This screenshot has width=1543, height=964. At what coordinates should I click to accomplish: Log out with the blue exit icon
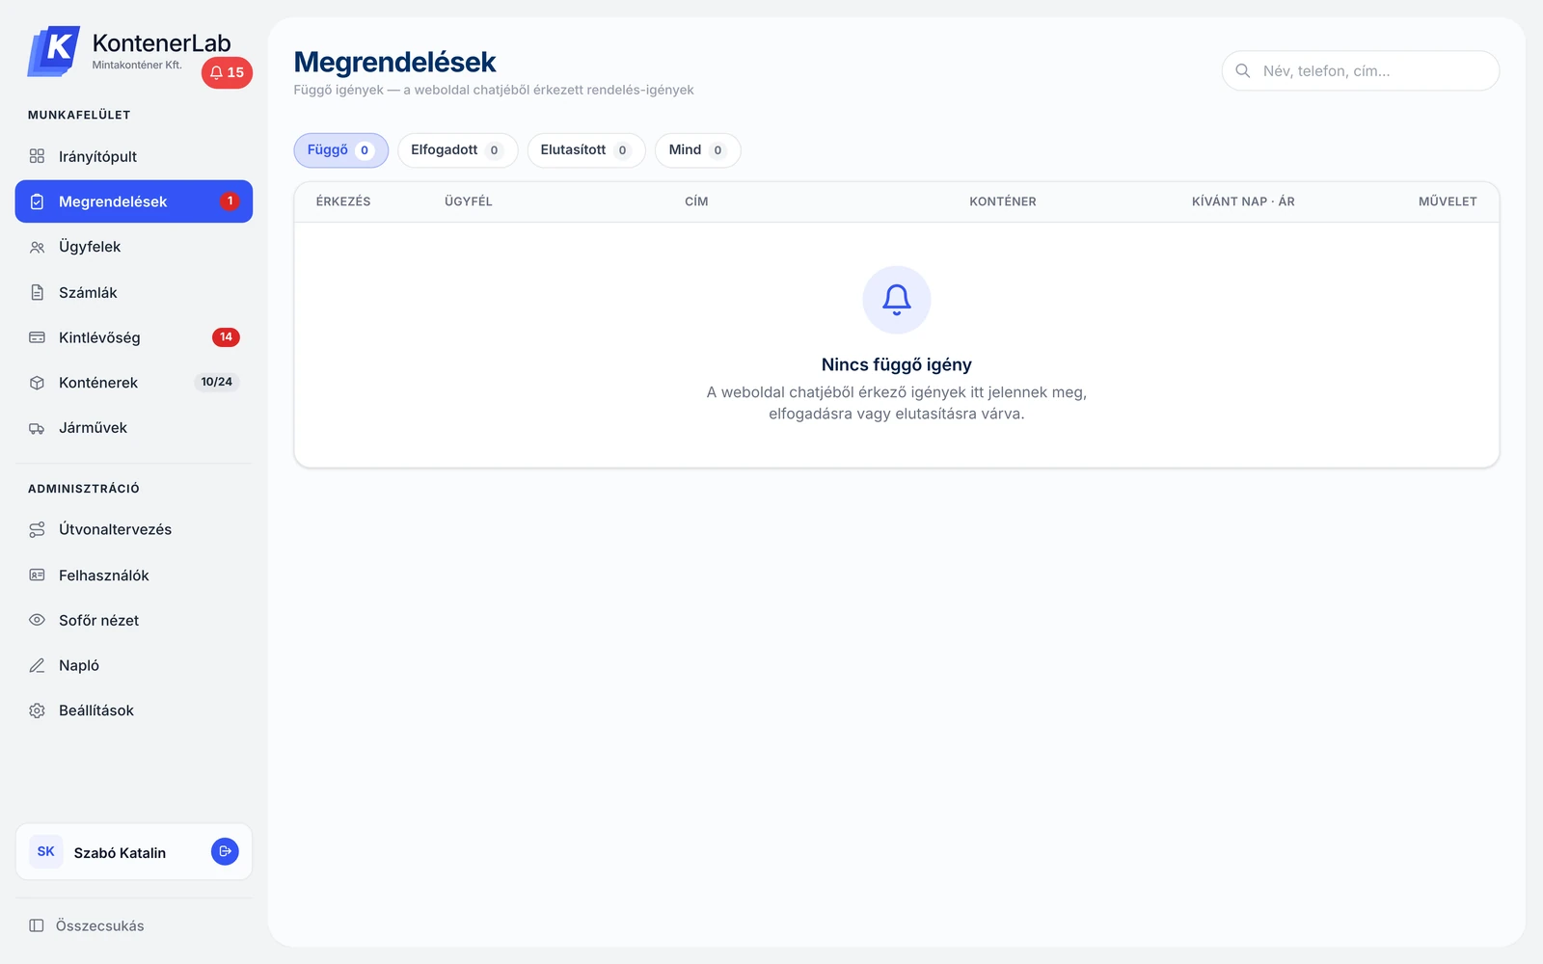coord(225,851)
